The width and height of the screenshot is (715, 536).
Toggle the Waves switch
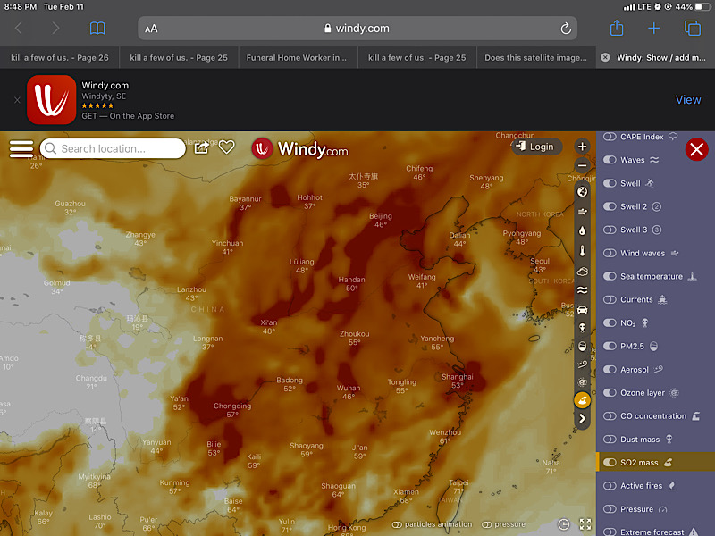610,160
